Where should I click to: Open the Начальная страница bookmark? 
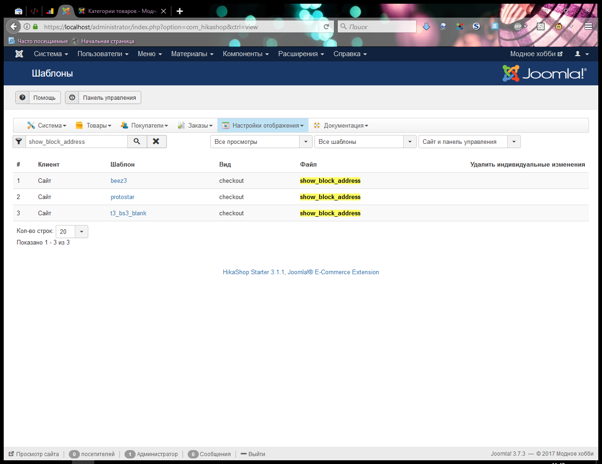tap(103, 41)
